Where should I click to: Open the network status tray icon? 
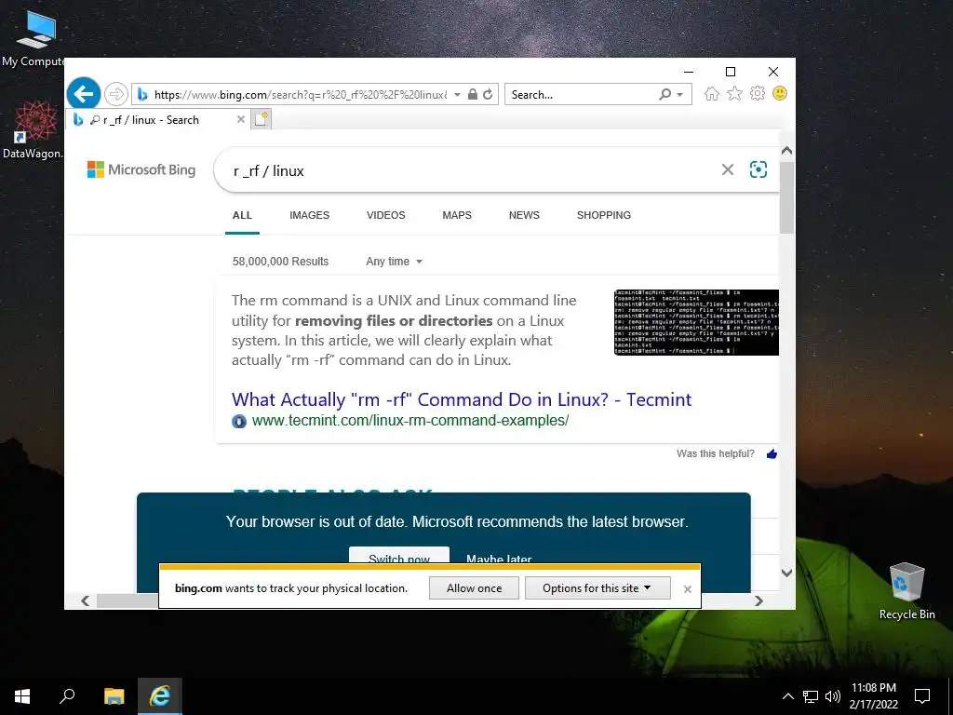[811, 696]
